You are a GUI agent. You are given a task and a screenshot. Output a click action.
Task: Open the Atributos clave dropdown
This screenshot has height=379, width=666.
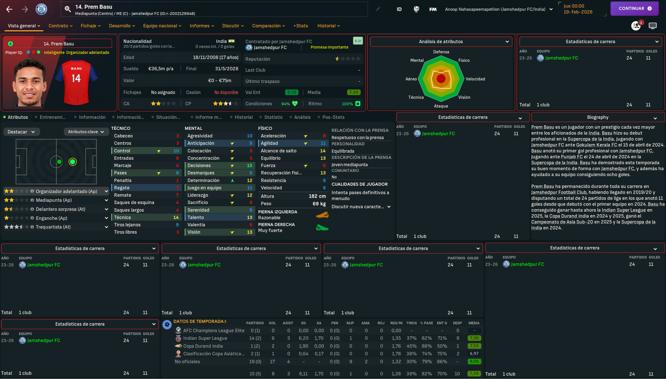click(x=86, y=132)
